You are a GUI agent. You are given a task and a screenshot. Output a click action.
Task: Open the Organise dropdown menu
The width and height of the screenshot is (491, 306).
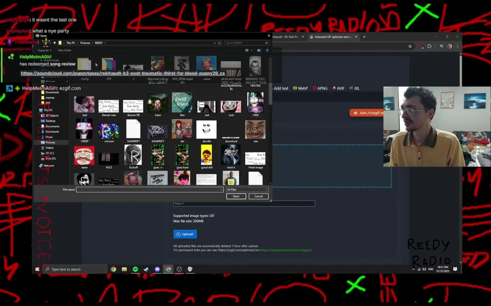45,51
